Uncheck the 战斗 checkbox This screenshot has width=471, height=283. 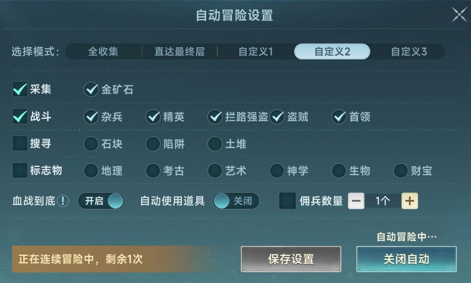click(x=19, y=117)
